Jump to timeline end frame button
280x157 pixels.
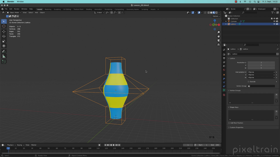119,145
